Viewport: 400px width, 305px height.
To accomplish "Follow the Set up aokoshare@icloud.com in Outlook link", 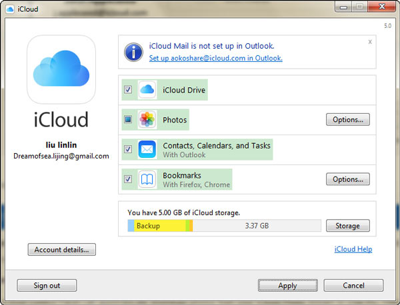I will tap(216, 58).
